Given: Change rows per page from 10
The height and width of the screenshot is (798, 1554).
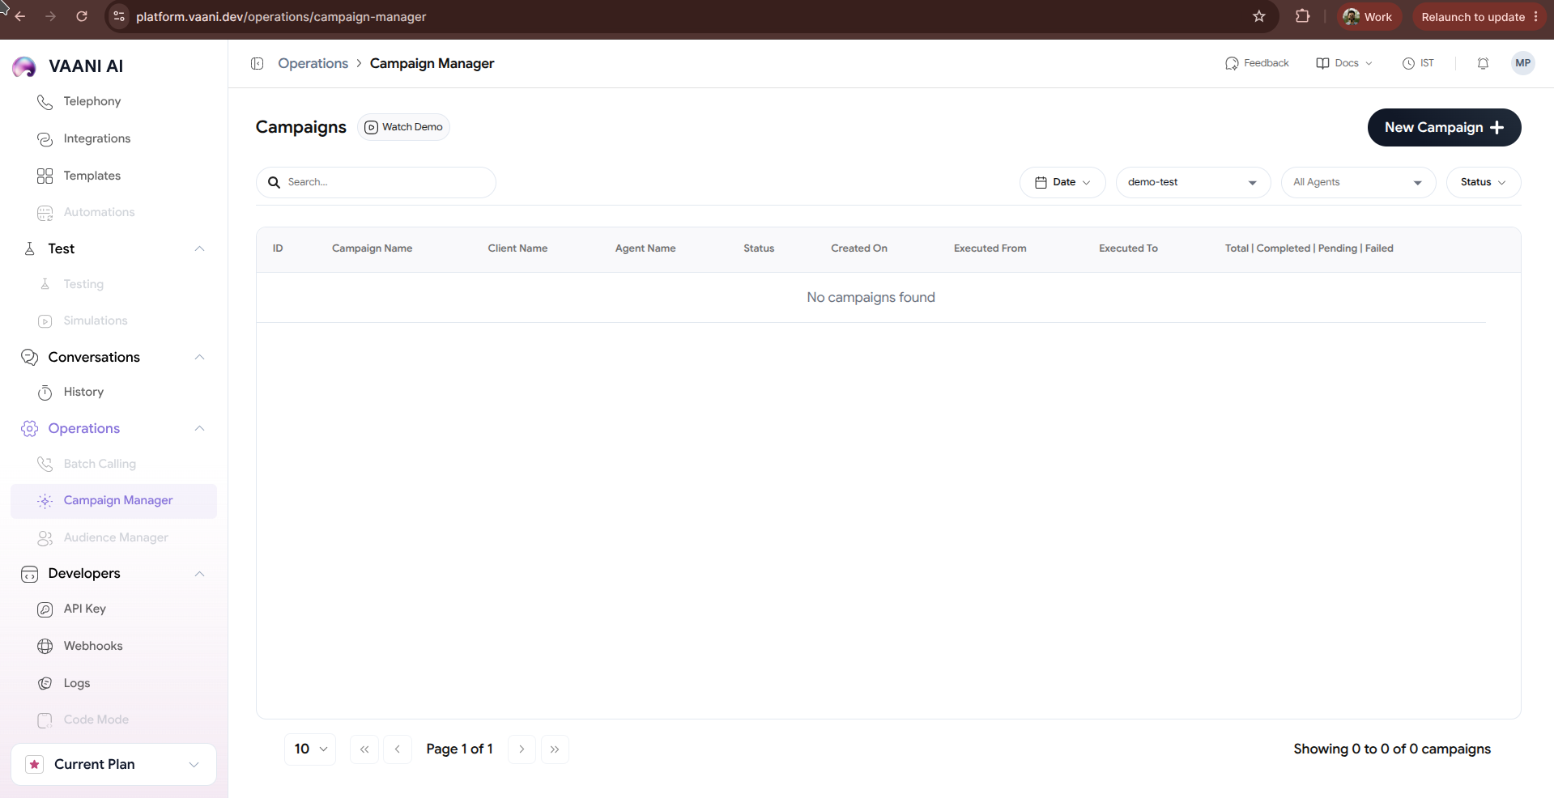Looking at the screenshot, I should (x=310, y=749).
